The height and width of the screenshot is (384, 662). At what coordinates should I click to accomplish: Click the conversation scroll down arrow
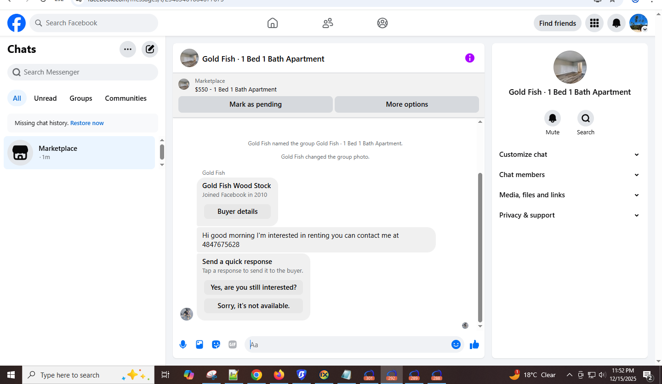[480, 326]
